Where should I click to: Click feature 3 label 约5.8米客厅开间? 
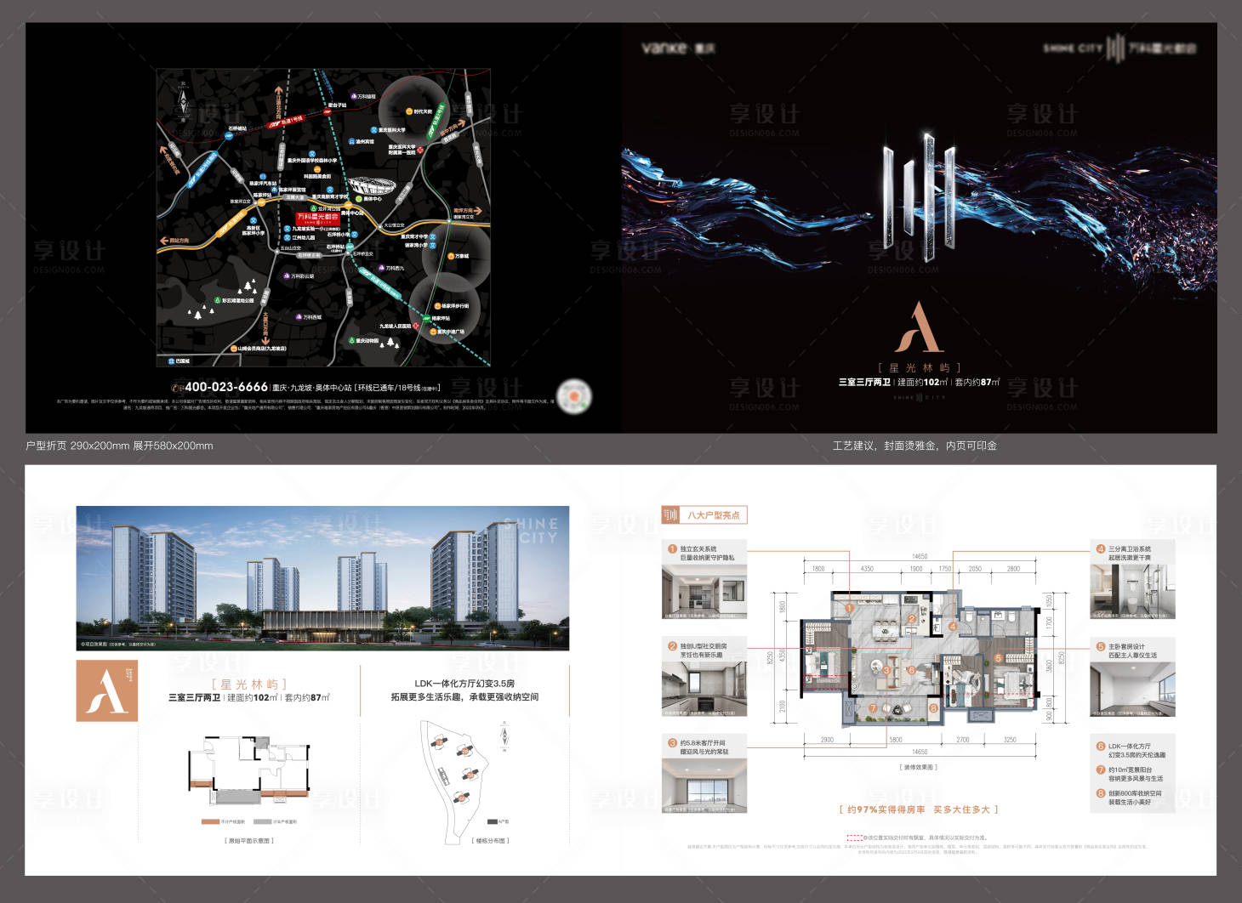pos(702,742)
